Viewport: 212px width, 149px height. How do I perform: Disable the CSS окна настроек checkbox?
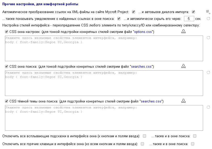point(7,32)
